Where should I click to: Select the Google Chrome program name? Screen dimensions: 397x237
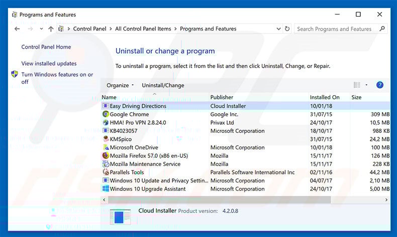[x=129, y=114]
